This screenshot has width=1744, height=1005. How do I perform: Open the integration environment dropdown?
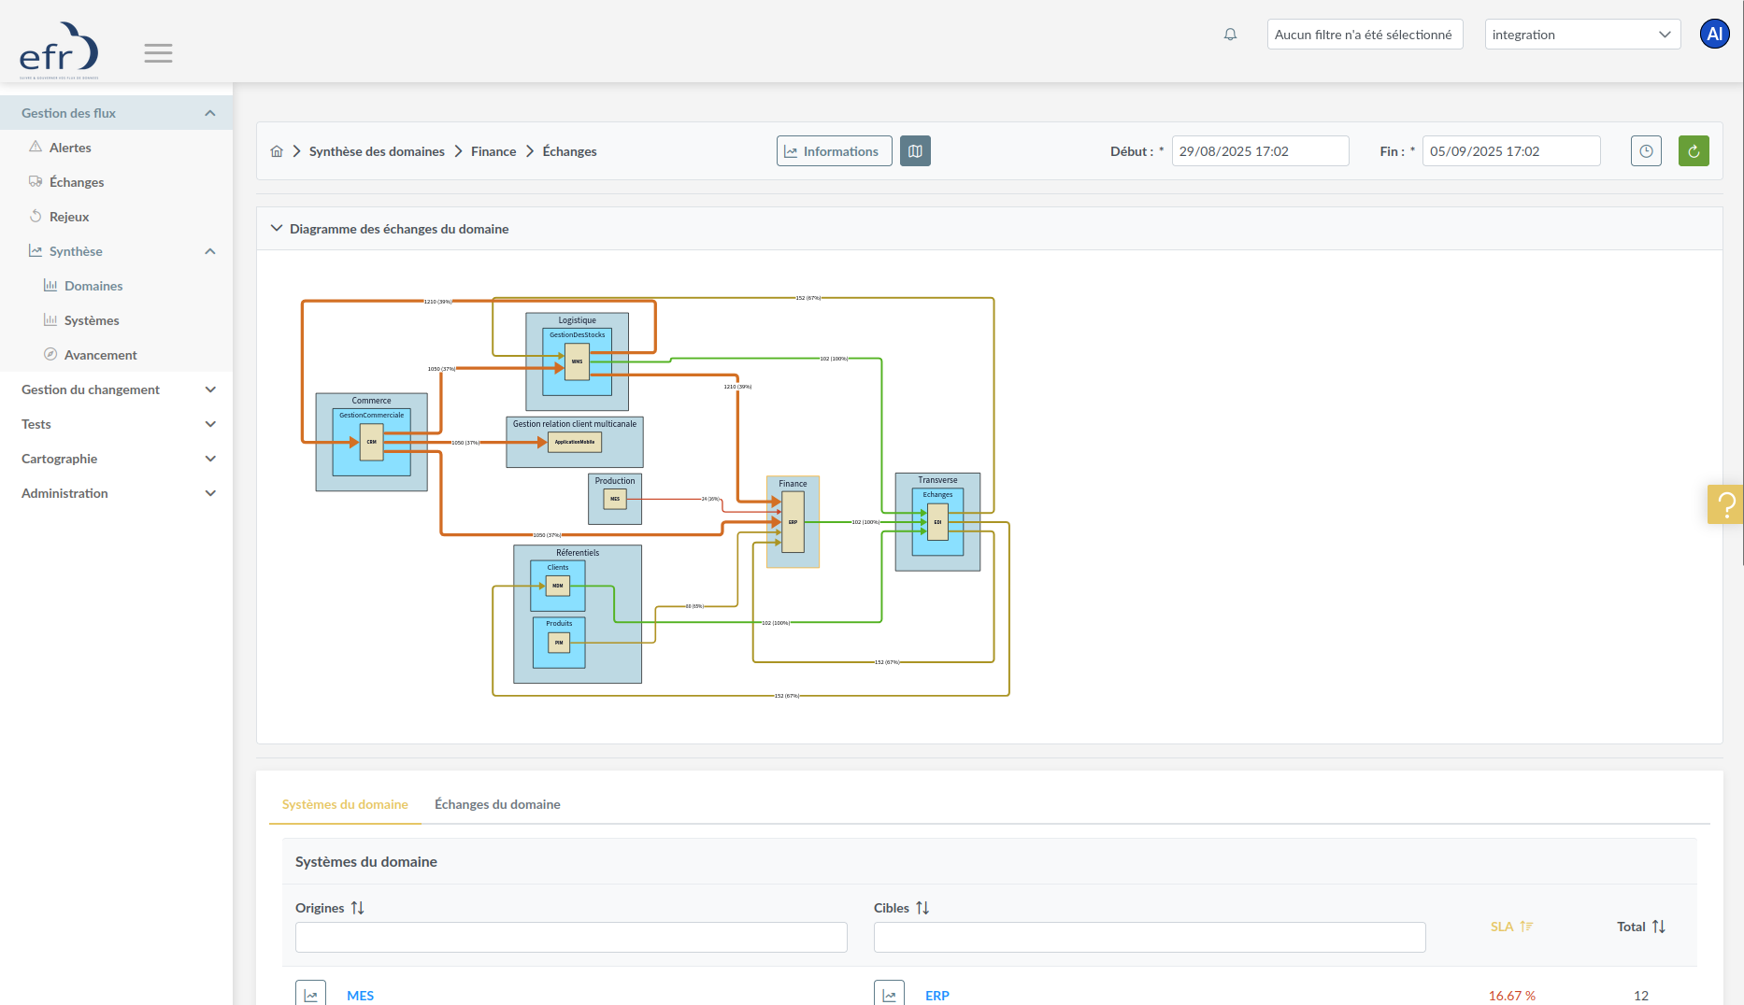(1581, 35)
